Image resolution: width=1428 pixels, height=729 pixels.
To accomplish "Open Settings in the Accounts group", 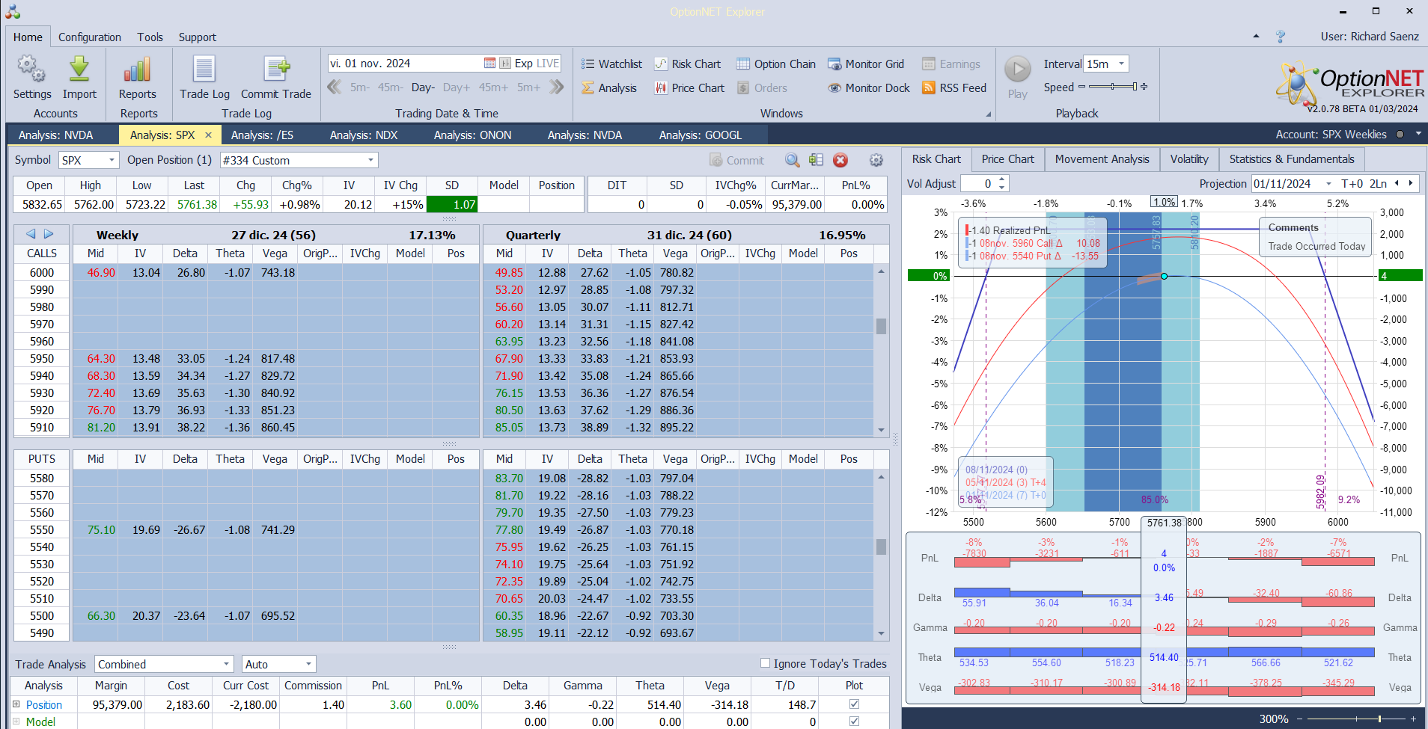I will tap(32, 77).
